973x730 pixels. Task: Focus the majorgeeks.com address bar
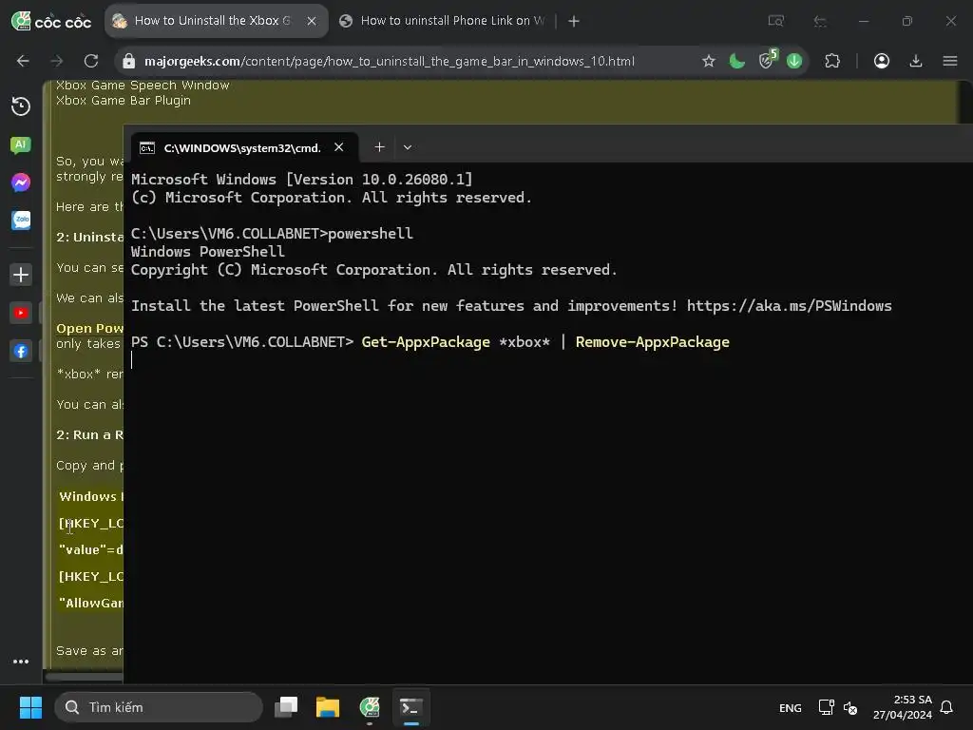click(389, 61)
